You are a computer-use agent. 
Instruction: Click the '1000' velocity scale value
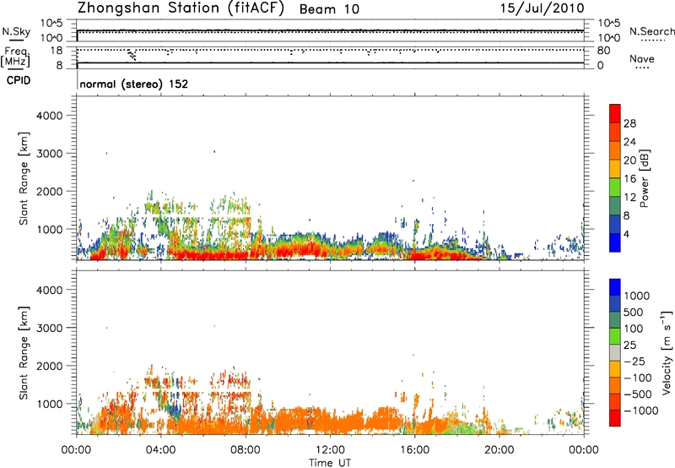[637, 296]
